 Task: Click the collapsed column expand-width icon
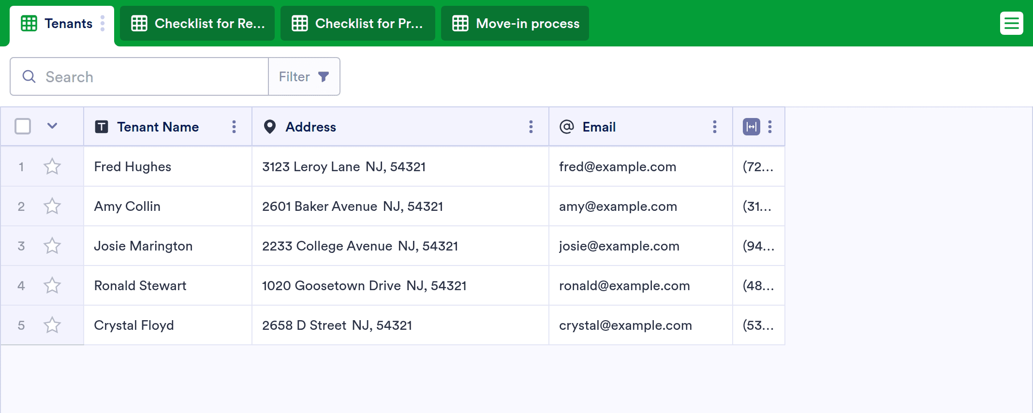click(x=751, y=127)
